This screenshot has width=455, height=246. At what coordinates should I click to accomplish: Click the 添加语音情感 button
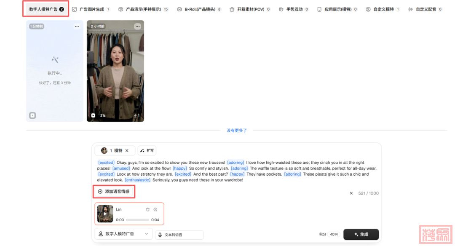pos(113,192)
